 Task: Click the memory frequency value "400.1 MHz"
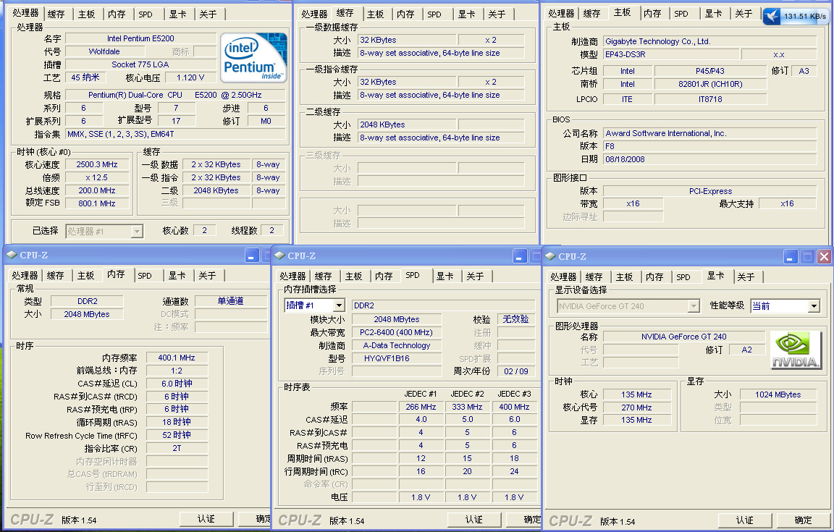(177, 358)
